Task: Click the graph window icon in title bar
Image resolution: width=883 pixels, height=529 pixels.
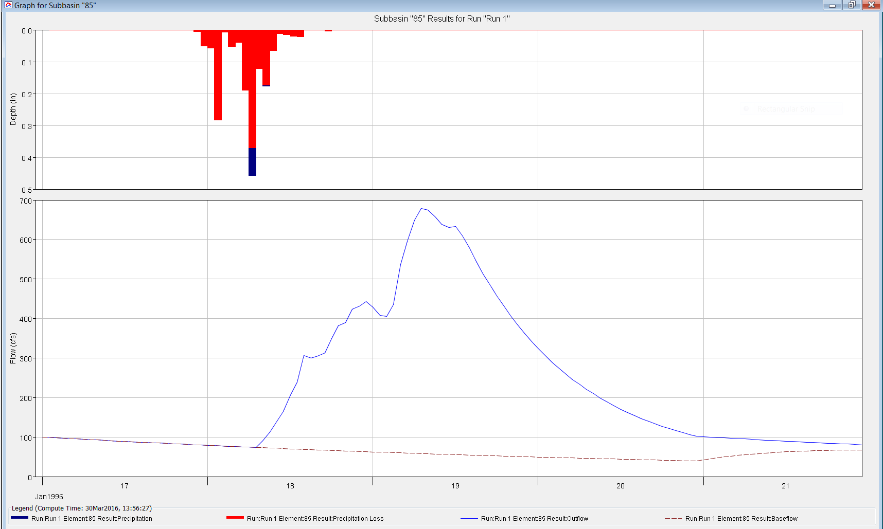Action: point(8,5)
